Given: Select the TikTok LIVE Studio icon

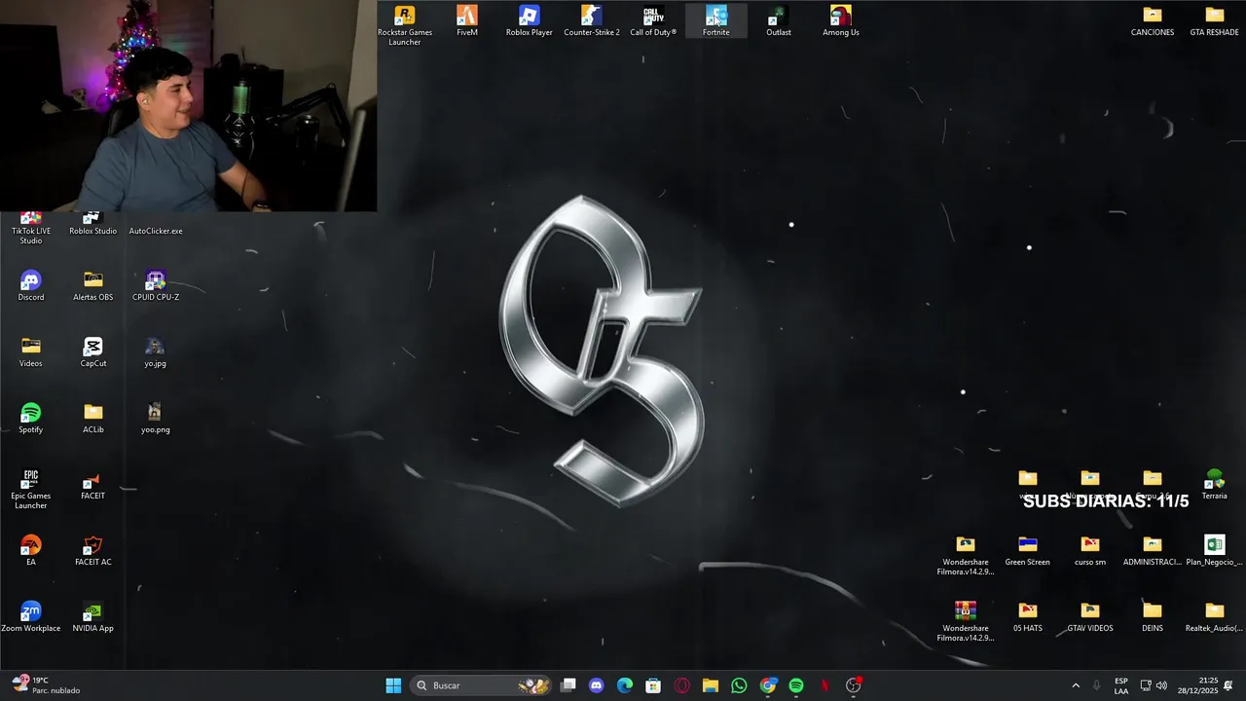Looking at the screenshot, I should (31, 229).
